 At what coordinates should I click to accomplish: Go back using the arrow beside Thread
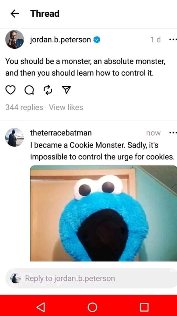point(15,14)
